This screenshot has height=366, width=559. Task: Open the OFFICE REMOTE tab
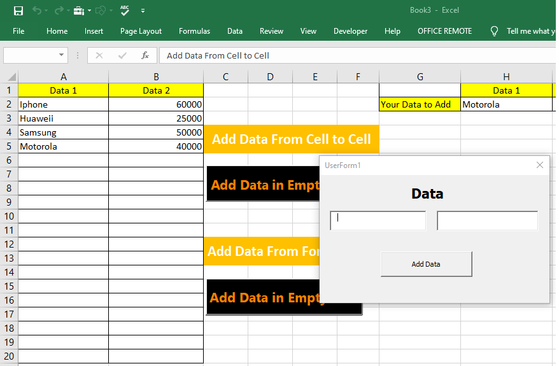click(x=444, y=31)
